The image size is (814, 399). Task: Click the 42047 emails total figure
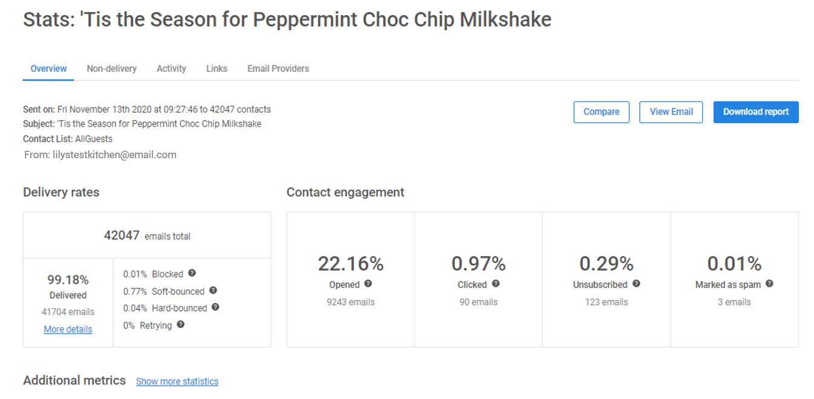click(x=146, y=235)
